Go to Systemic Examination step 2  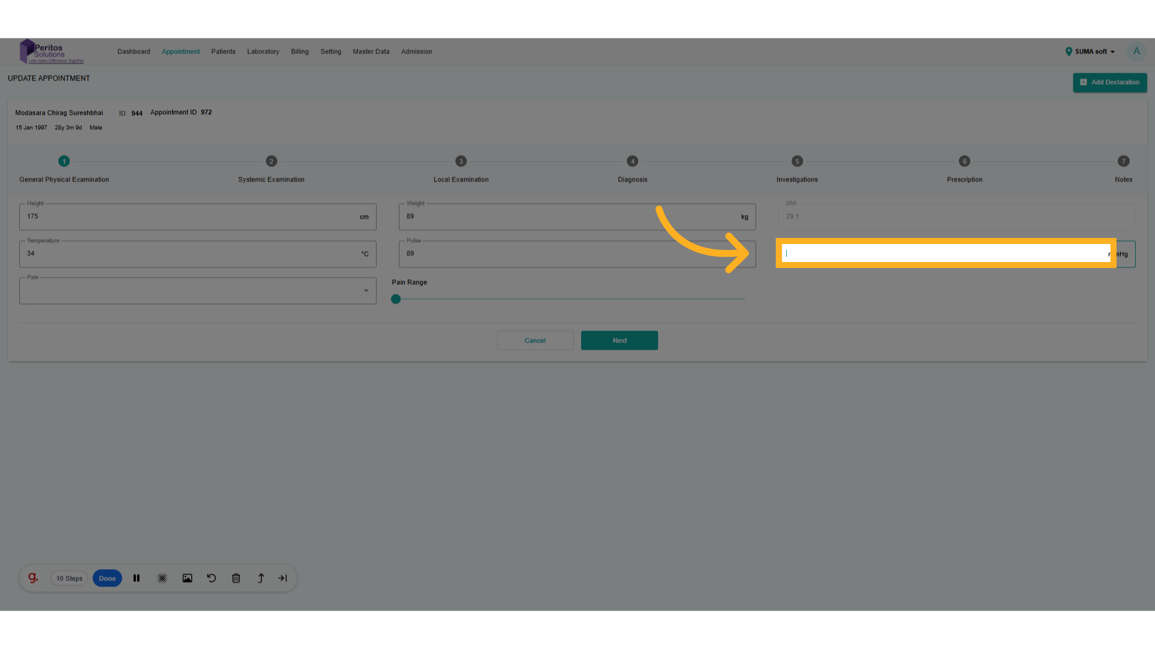(x=271, y=161)
